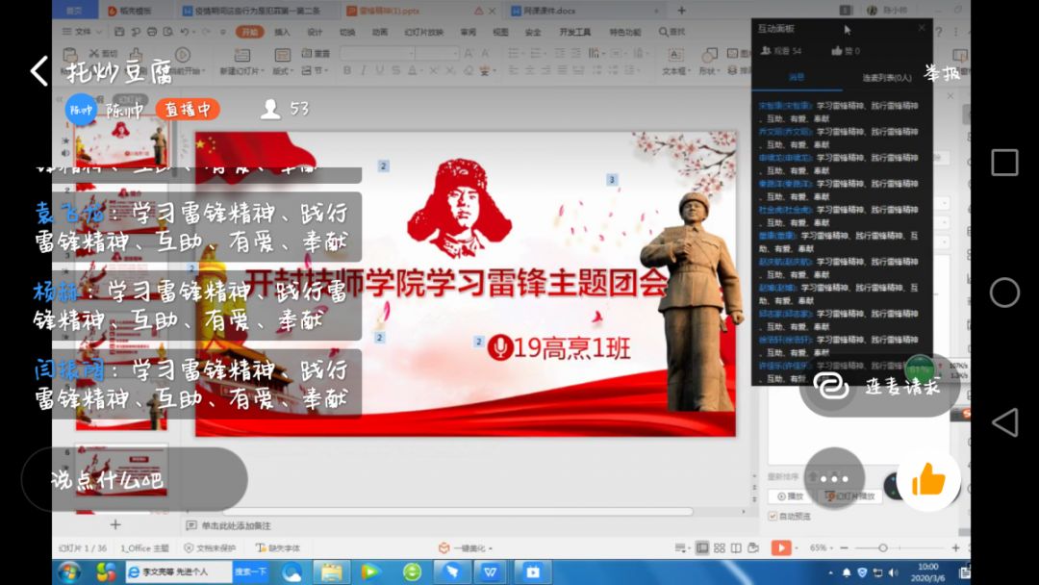Click the Paste clipboard icon in the ribbon
Screen dimensions: 1039x585
(69, 56)
